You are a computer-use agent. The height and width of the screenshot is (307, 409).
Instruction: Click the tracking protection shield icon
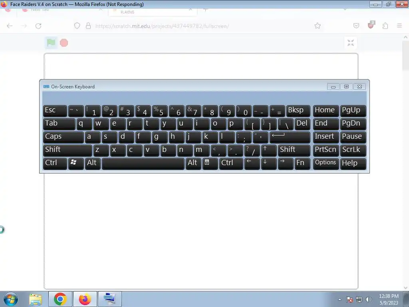pyautogui.click(x=77, y=26)
